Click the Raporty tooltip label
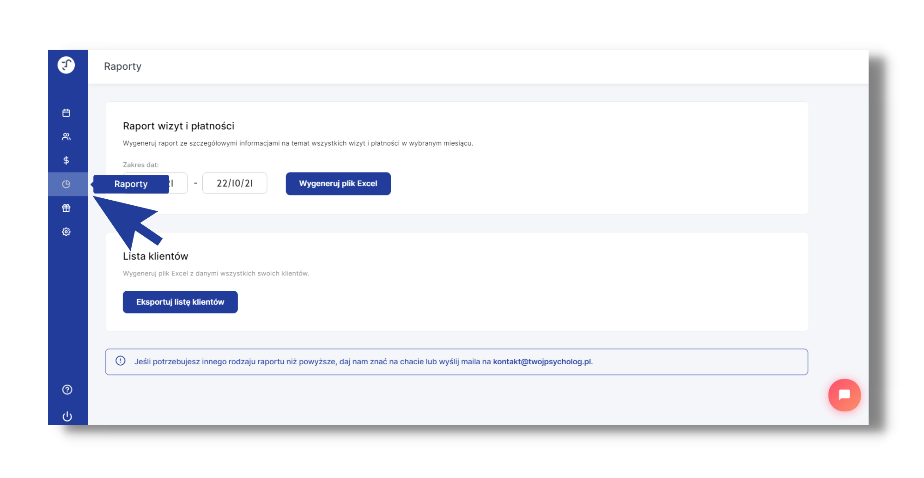This screenshot has height=478, width=924. [131, 184]
